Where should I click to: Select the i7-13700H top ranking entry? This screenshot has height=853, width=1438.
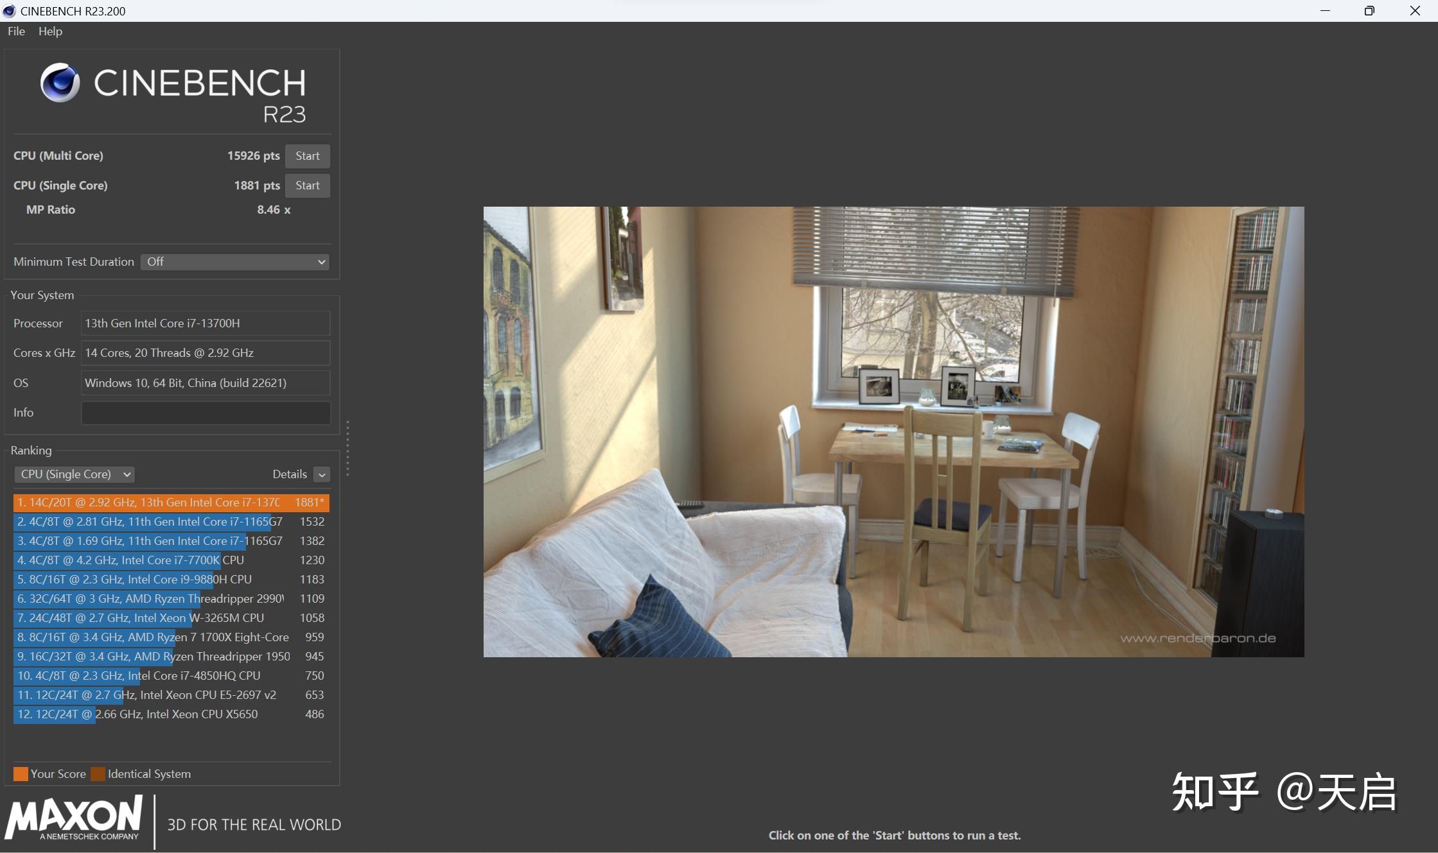[x=171, y=503]
